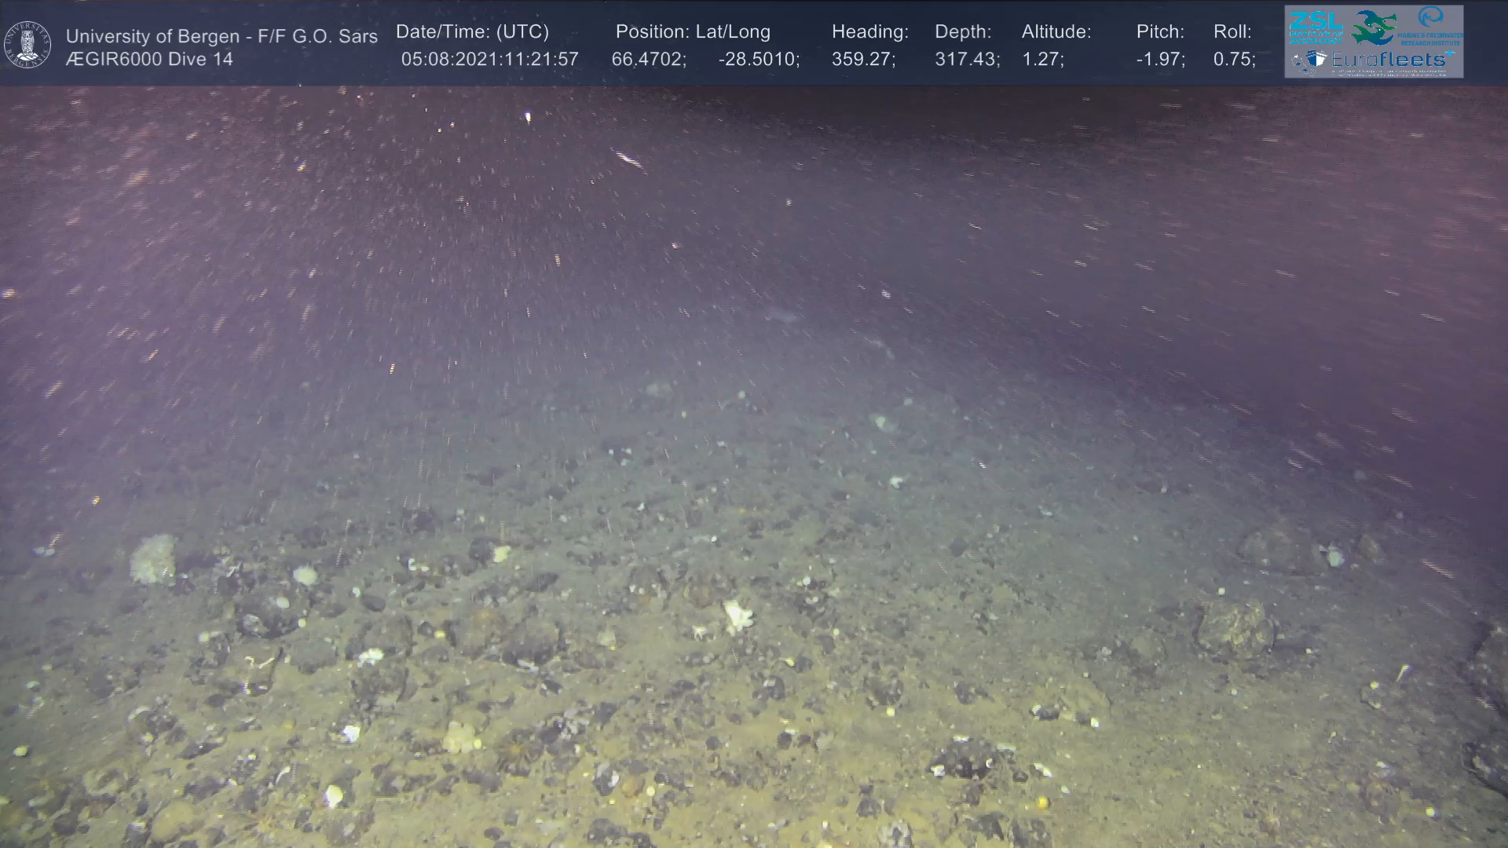Click the Marine & Freshwater Research Institute logo

(x=1431, y=25)
